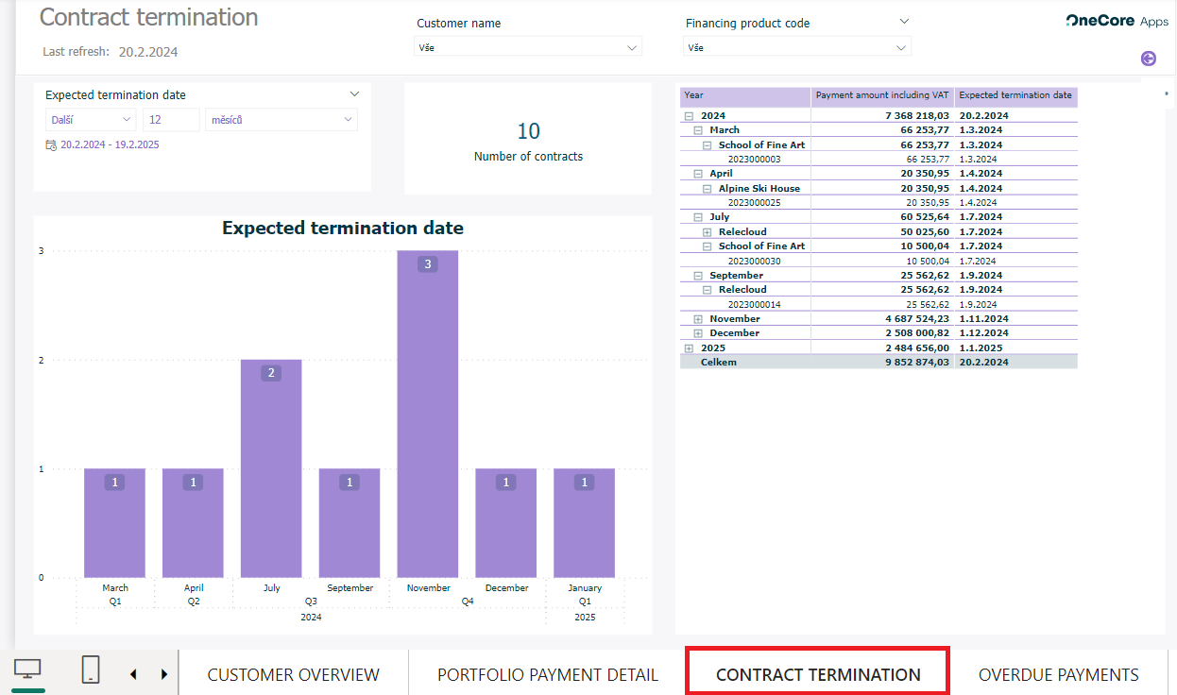This screenshot has width=1177, height=695.
Task: Open the Customer name dropdown
Action: 529,47
